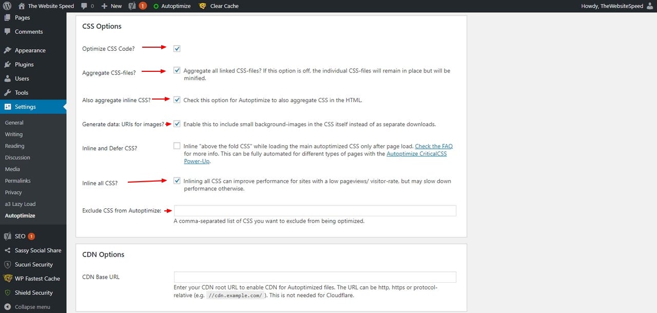
Task: Click the Pages sidebar icon
Action: [7, 17]
